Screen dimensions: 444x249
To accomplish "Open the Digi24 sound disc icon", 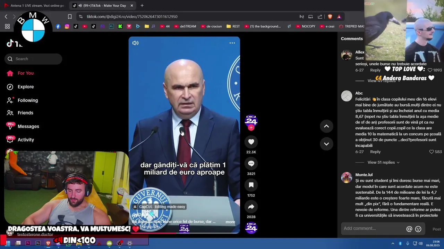I will 251,228.
